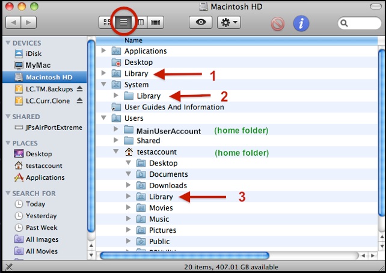386x273 pixels.
Task: Open iDisk in the sidebar
Action: click(33, 54)
